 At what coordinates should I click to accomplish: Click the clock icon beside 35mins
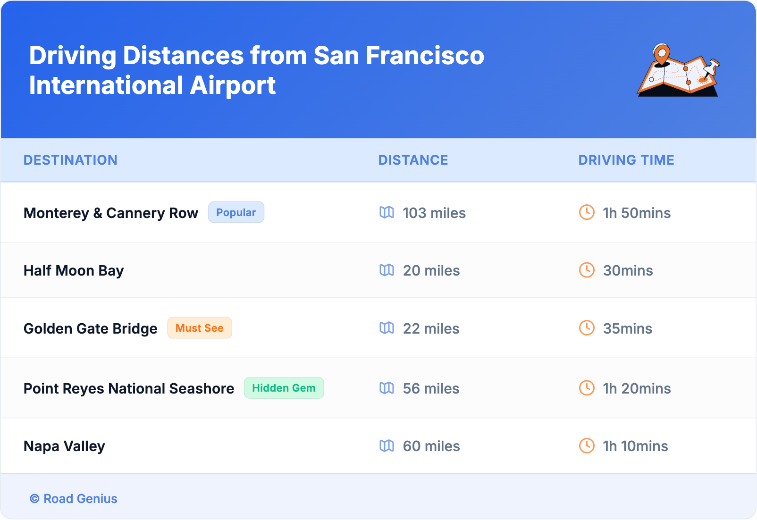tap(587, 328)
